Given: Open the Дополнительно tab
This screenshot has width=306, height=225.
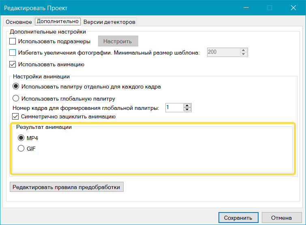Looking at the screenshot, I should pos(58,21).
